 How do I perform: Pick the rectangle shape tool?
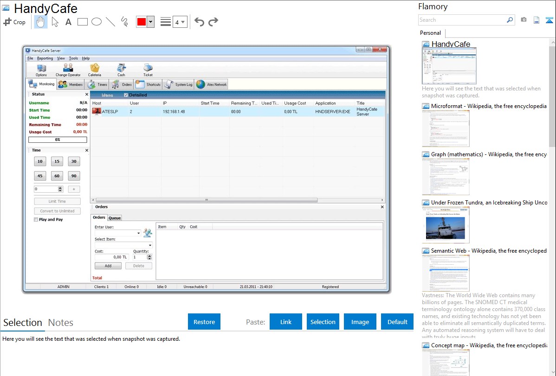click(x=82, y=22)
